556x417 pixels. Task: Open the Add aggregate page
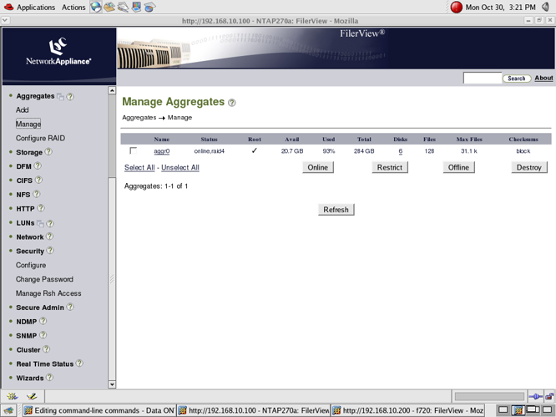tap(22, 110)
